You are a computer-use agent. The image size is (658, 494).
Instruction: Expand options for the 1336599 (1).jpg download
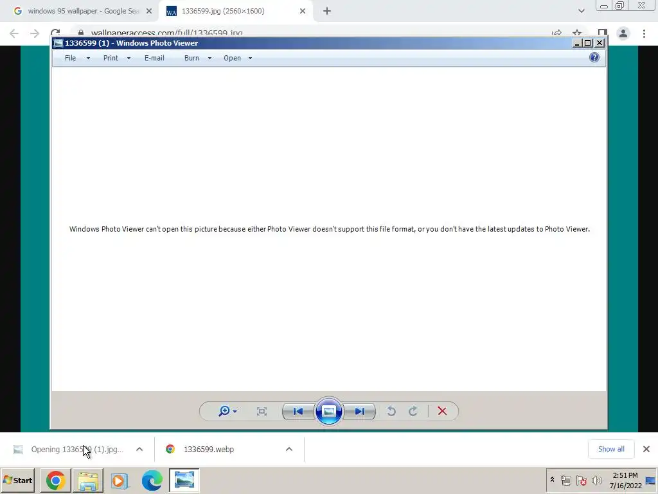click(139, 449)
